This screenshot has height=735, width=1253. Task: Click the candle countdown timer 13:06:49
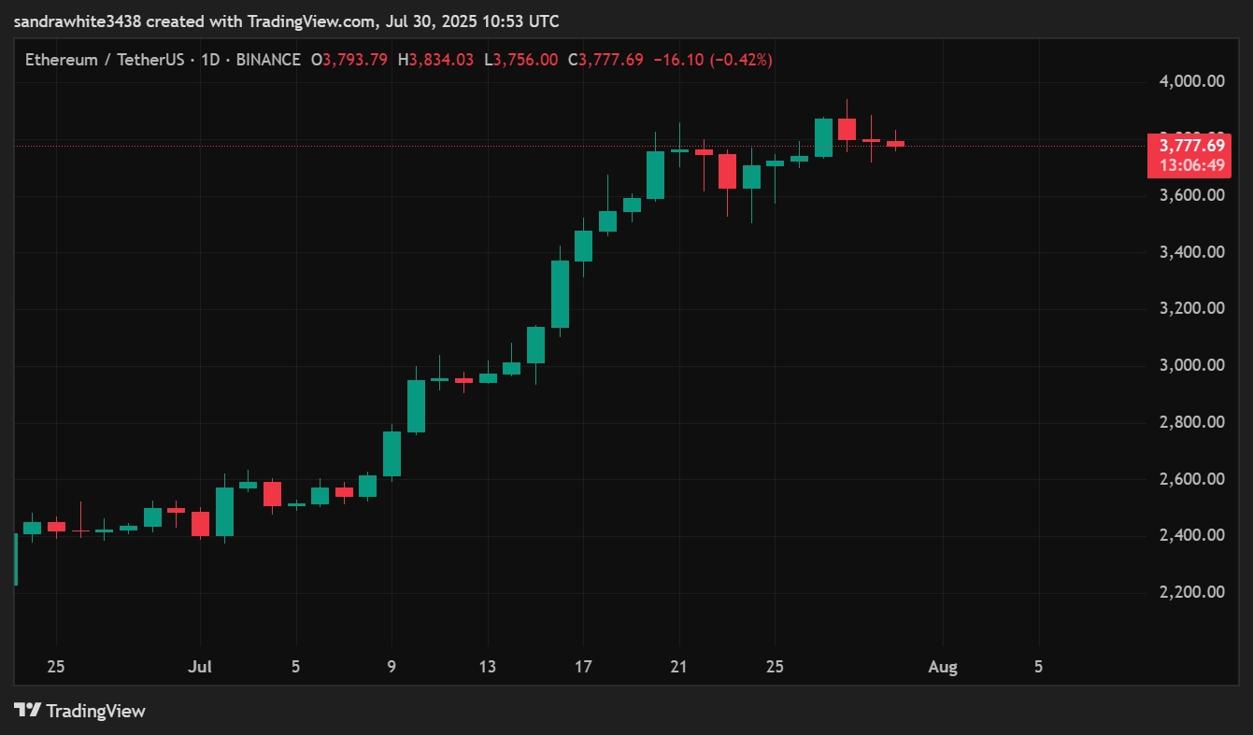tap(1191, 165)
